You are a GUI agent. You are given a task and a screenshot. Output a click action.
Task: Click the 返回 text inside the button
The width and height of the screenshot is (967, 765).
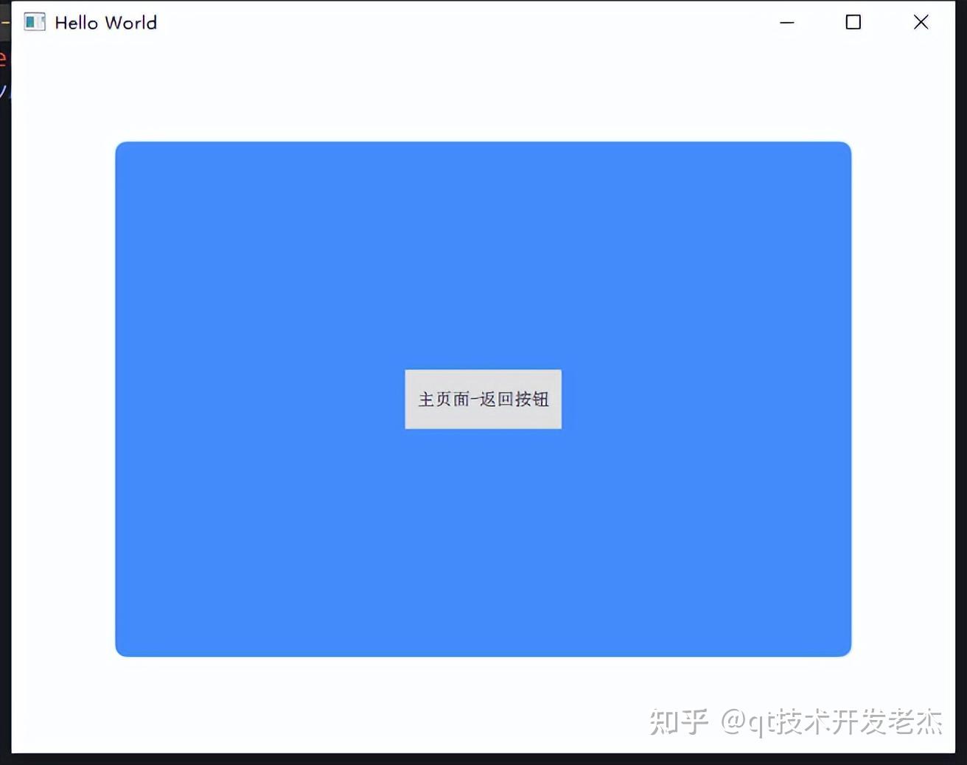coord(495,399)
